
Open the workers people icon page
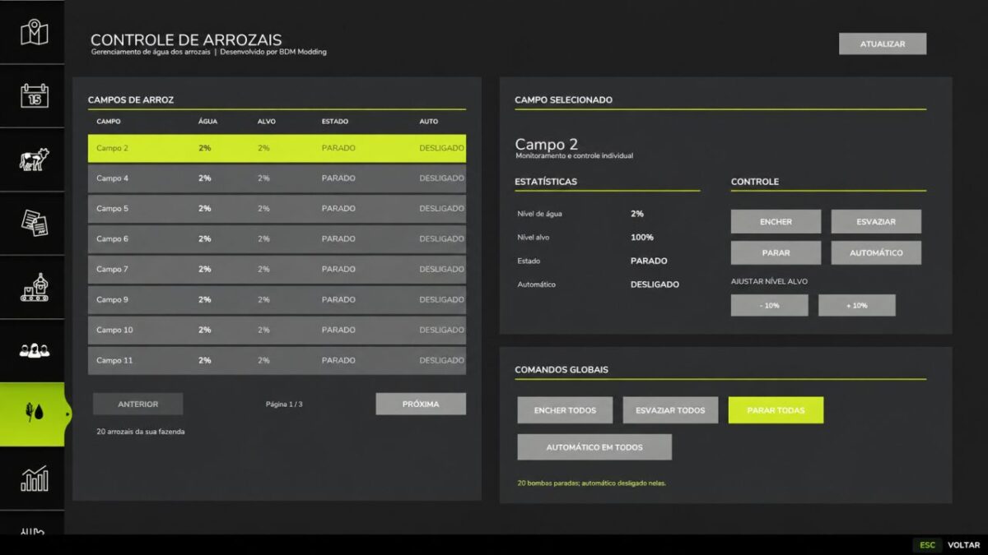[32, 350]
